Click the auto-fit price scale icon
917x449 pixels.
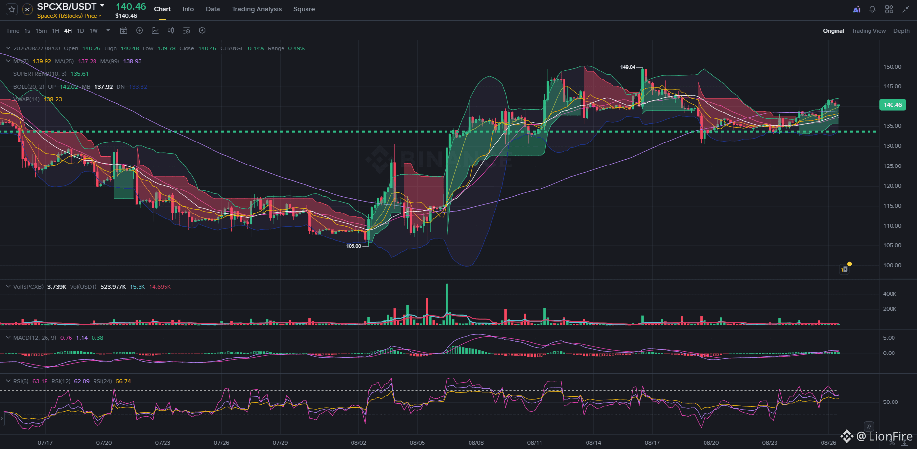(x=905, y=443)
